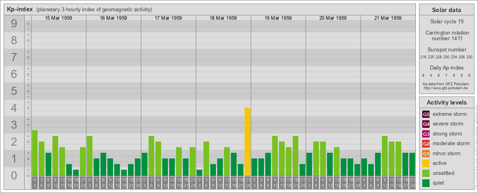Select the dark green quiet legend swatch
The width and height of the screenshot is (478, 193).
coord(426,183)
